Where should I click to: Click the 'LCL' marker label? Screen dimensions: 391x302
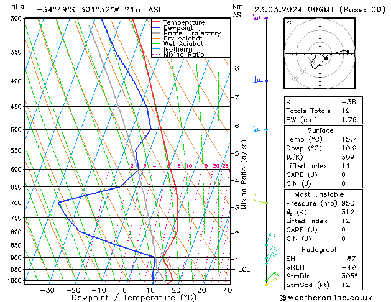pos(244,269)
